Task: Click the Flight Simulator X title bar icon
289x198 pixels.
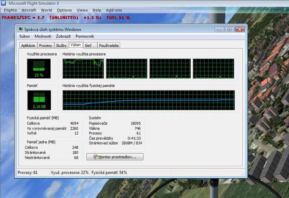Action: tap(3, 3)
